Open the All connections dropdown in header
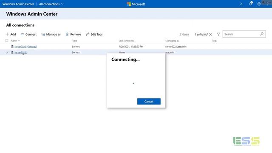This screenshot has height=153, width=272. (51, 4)
